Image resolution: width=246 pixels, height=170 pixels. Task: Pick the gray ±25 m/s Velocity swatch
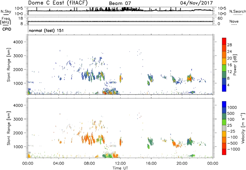coord(224,128)
